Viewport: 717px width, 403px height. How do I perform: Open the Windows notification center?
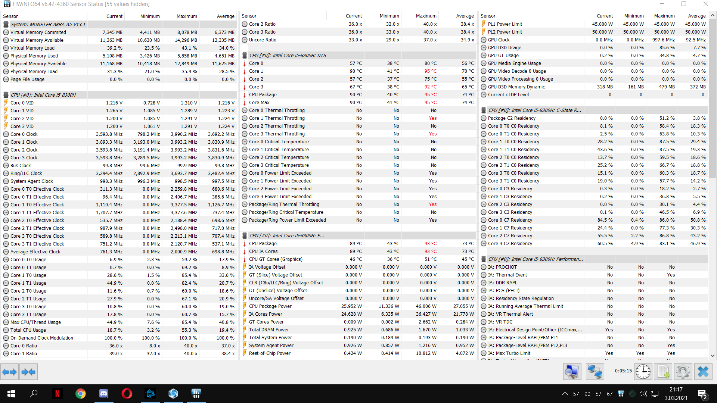pos(702,394)
